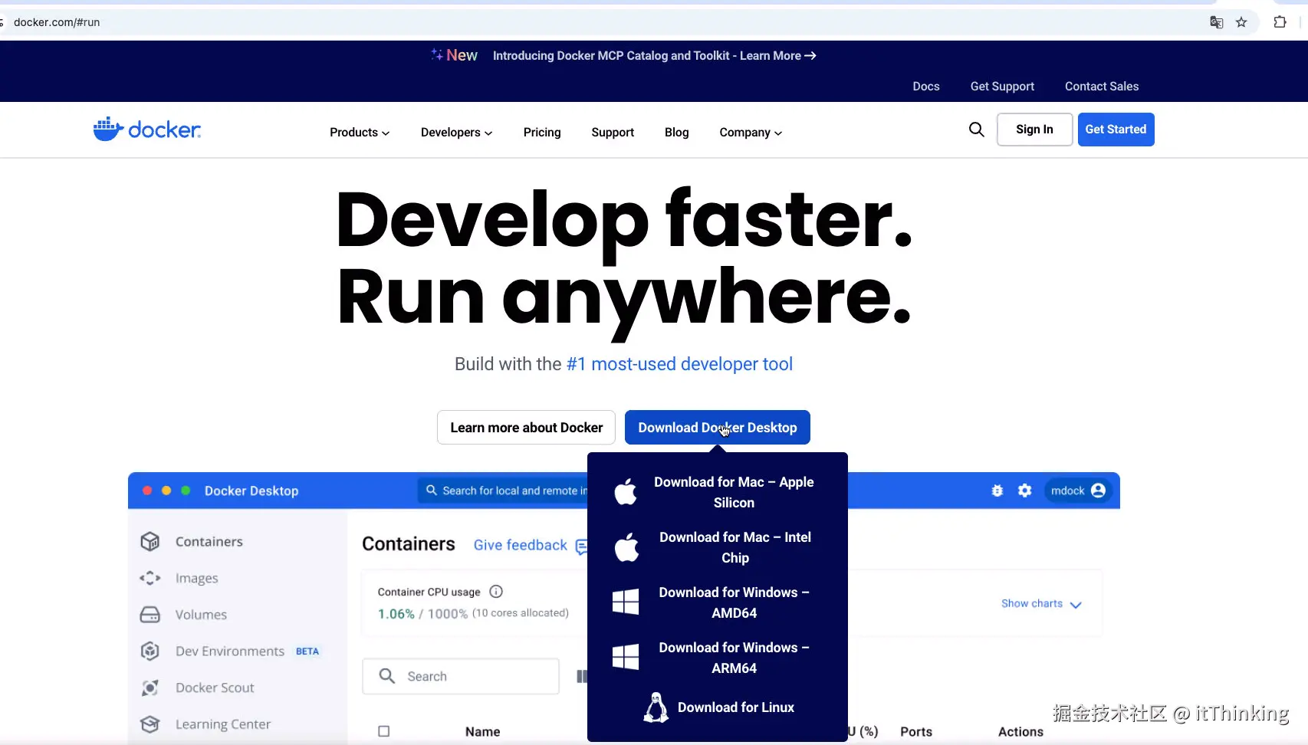Viewport: 1308px width, 745px height.
Task: Click the Apple icon for Mac Intel Chip
Action: click(626, 547)
